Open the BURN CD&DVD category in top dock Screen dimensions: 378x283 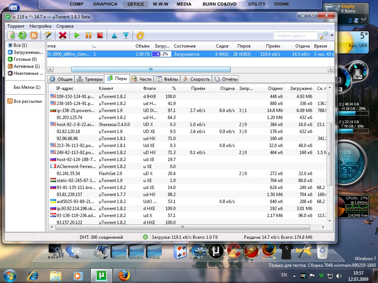(220, 4)
